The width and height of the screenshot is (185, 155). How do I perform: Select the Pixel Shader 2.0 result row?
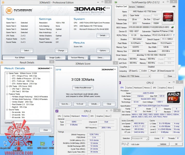click(x=23, y=104)
